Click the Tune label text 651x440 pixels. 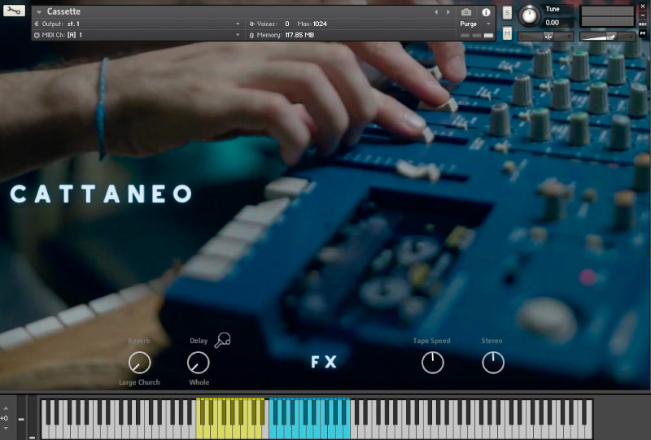[553, 9]
